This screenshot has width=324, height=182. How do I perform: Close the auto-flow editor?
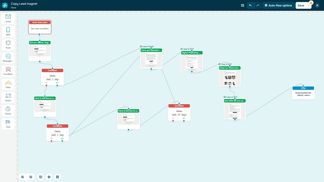pyautogui.click(x=317, y=5)
